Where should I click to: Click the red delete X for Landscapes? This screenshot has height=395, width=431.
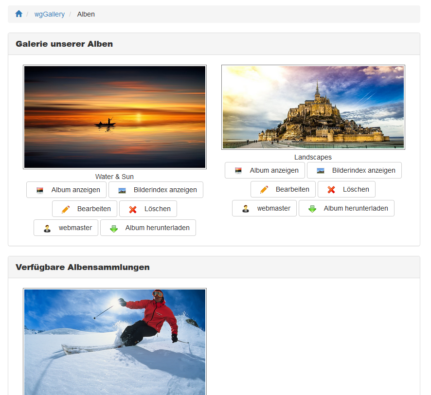point(331,190)
